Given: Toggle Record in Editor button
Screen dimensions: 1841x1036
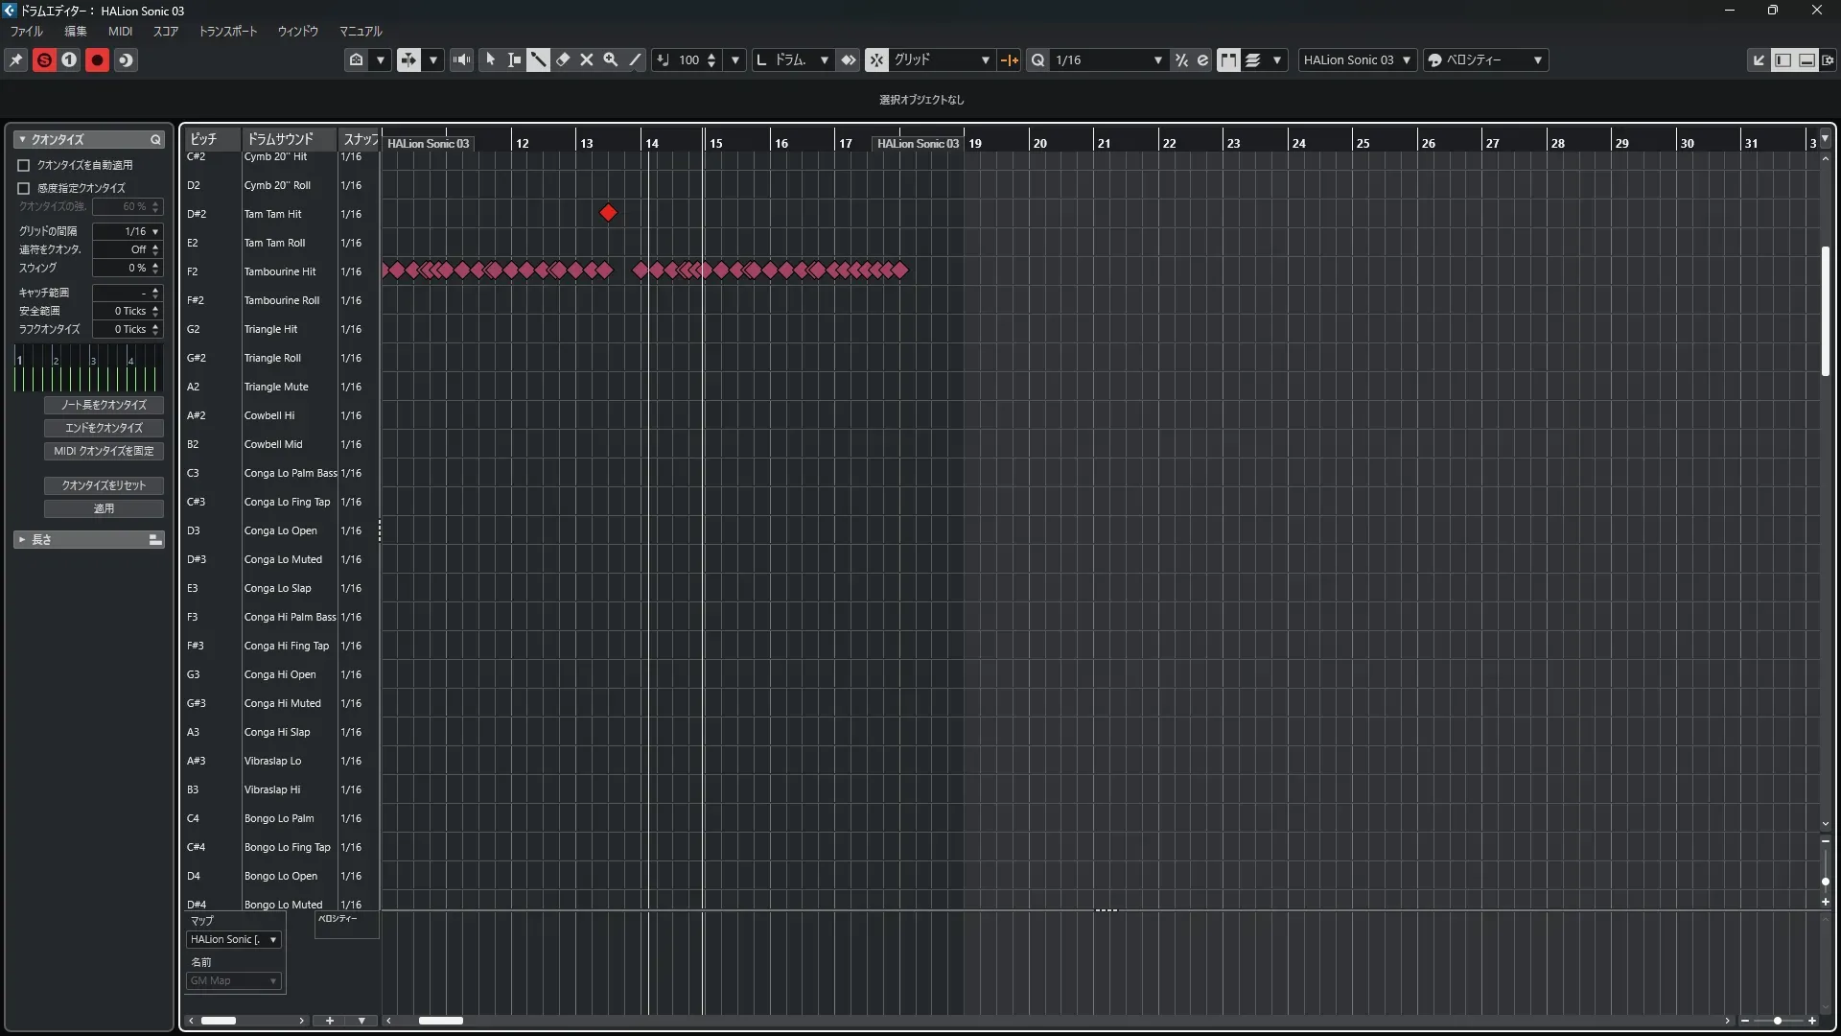Looking at the screenshot, I should [x=97, y=59].
